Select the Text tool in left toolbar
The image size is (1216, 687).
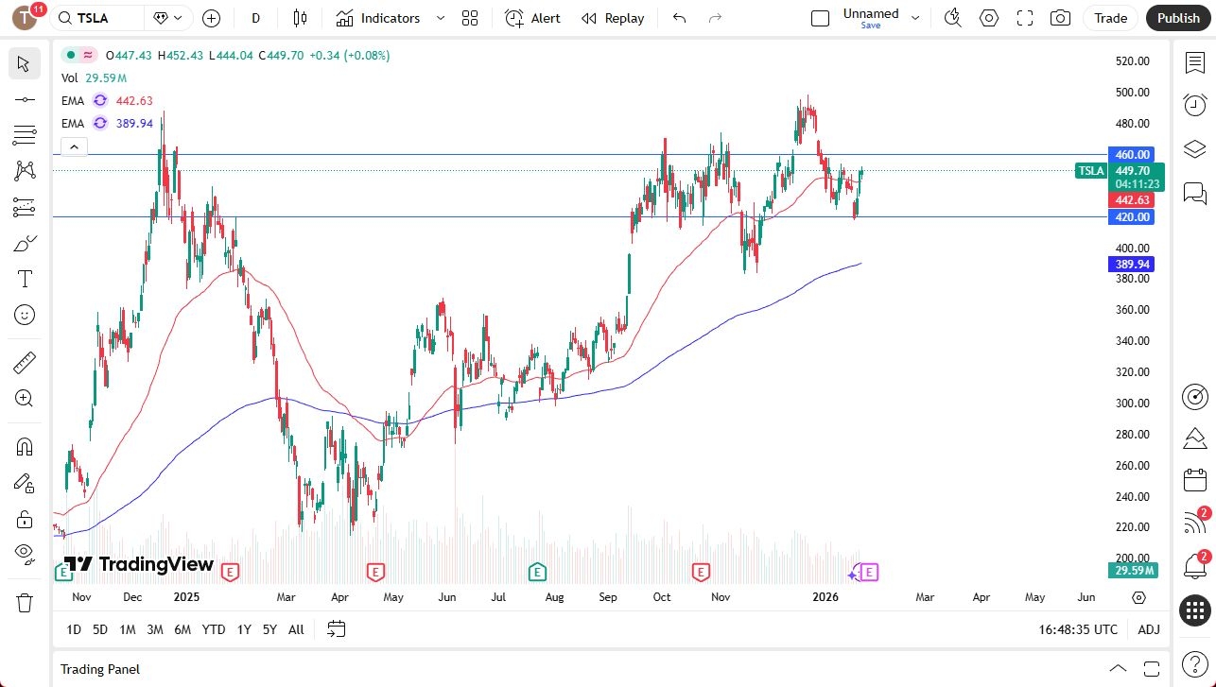pyautogui.click(x=25, y=279)
